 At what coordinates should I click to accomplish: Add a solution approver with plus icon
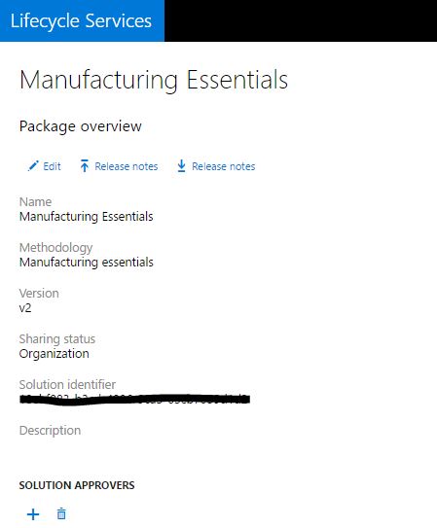(33, 514)
